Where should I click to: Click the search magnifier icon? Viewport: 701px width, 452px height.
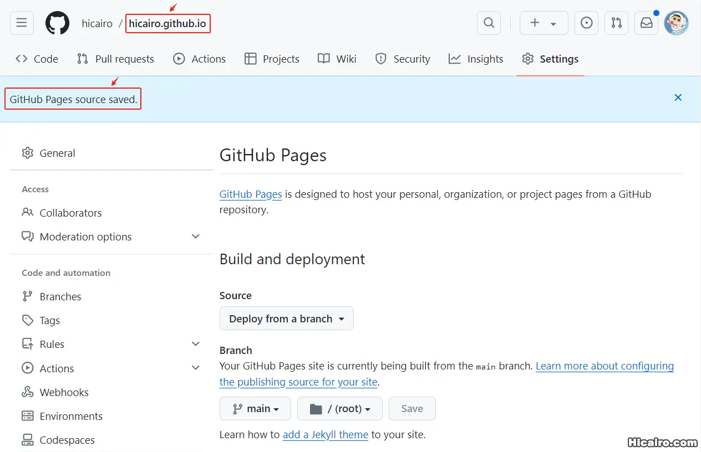tap(489, 23)
